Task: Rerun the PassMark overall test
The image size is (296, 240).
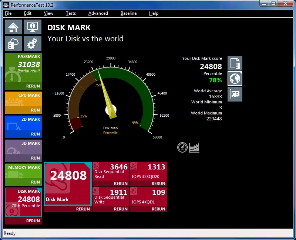Action: pos(33,86)
